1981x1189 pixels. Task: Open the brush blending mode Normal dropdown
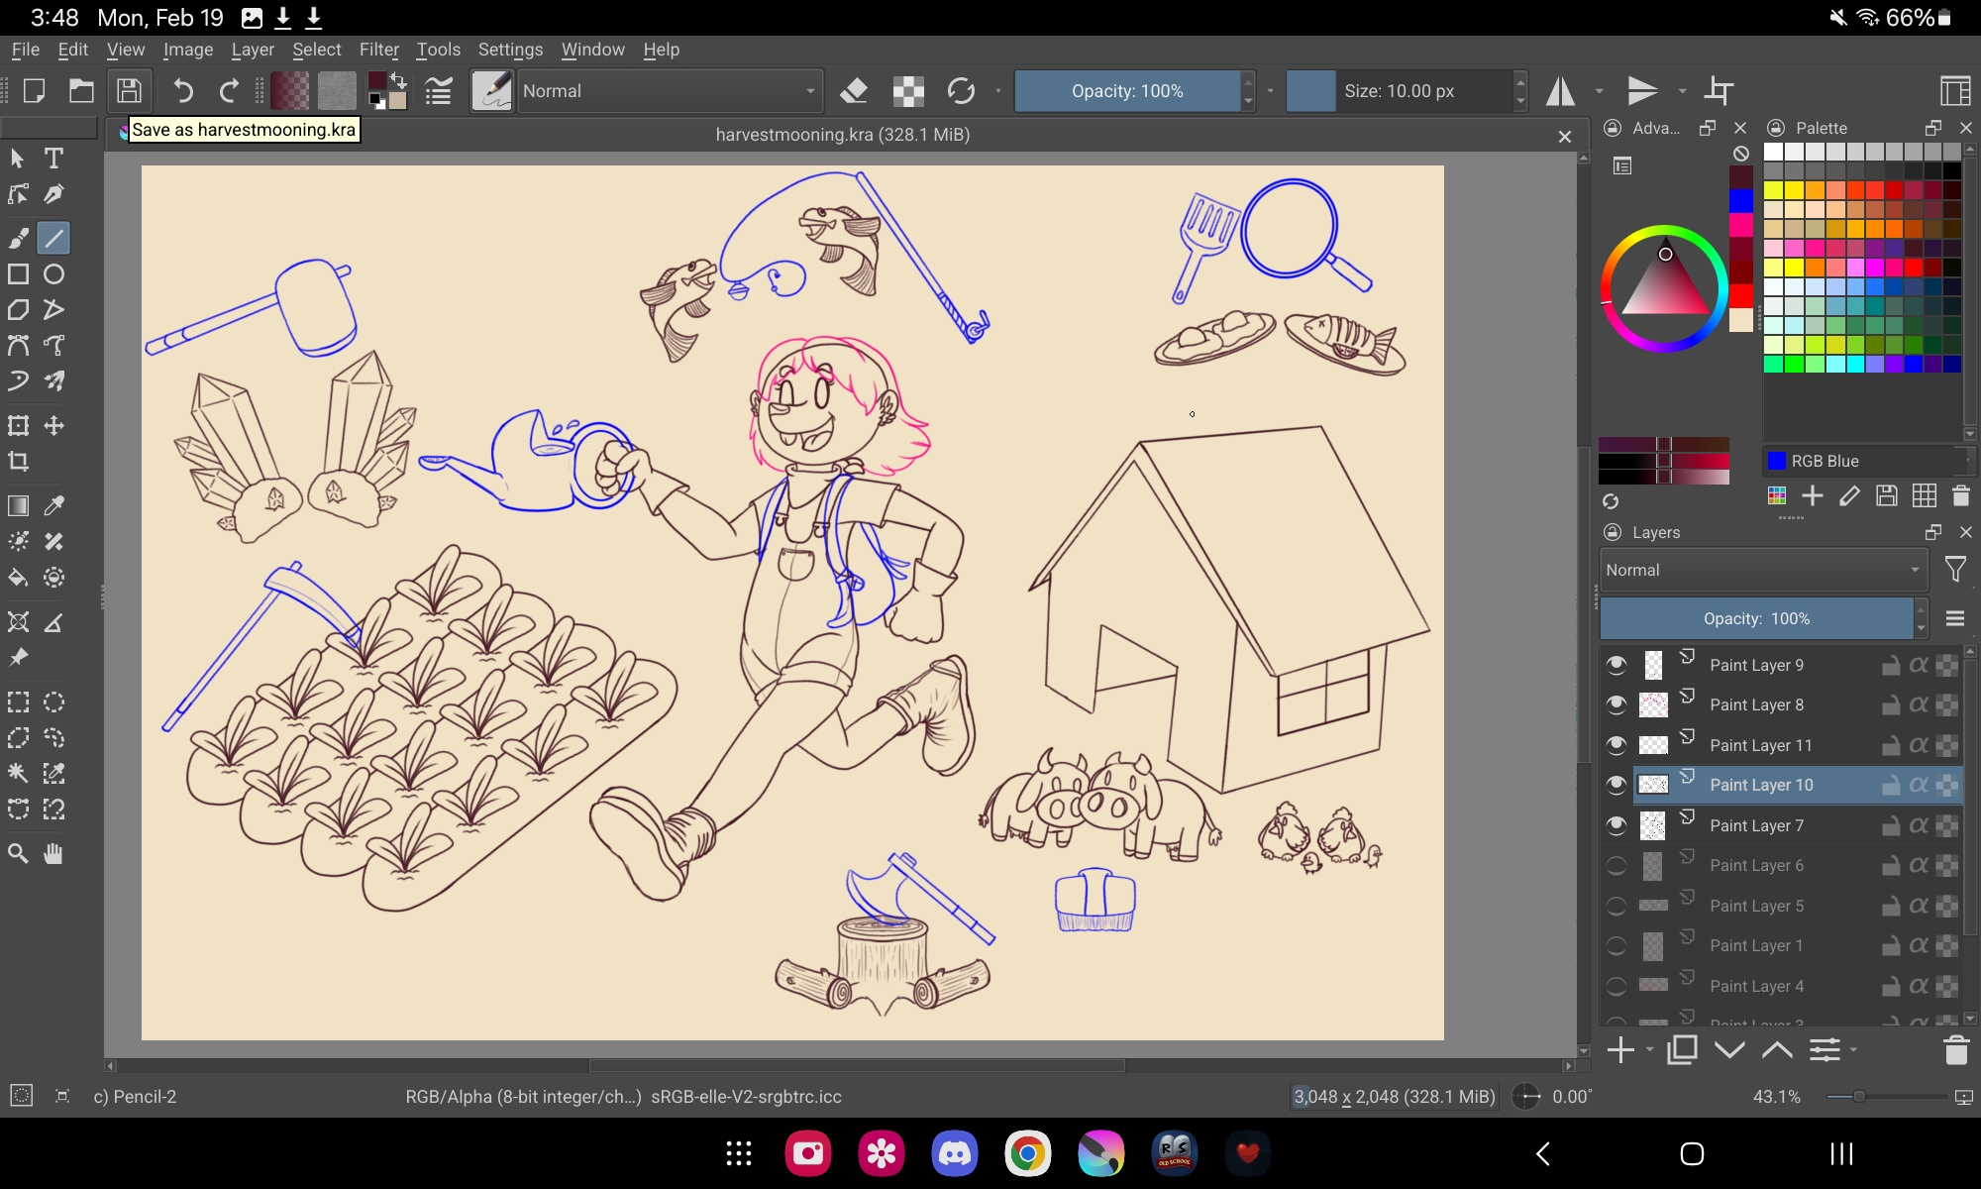coord(670,91)
